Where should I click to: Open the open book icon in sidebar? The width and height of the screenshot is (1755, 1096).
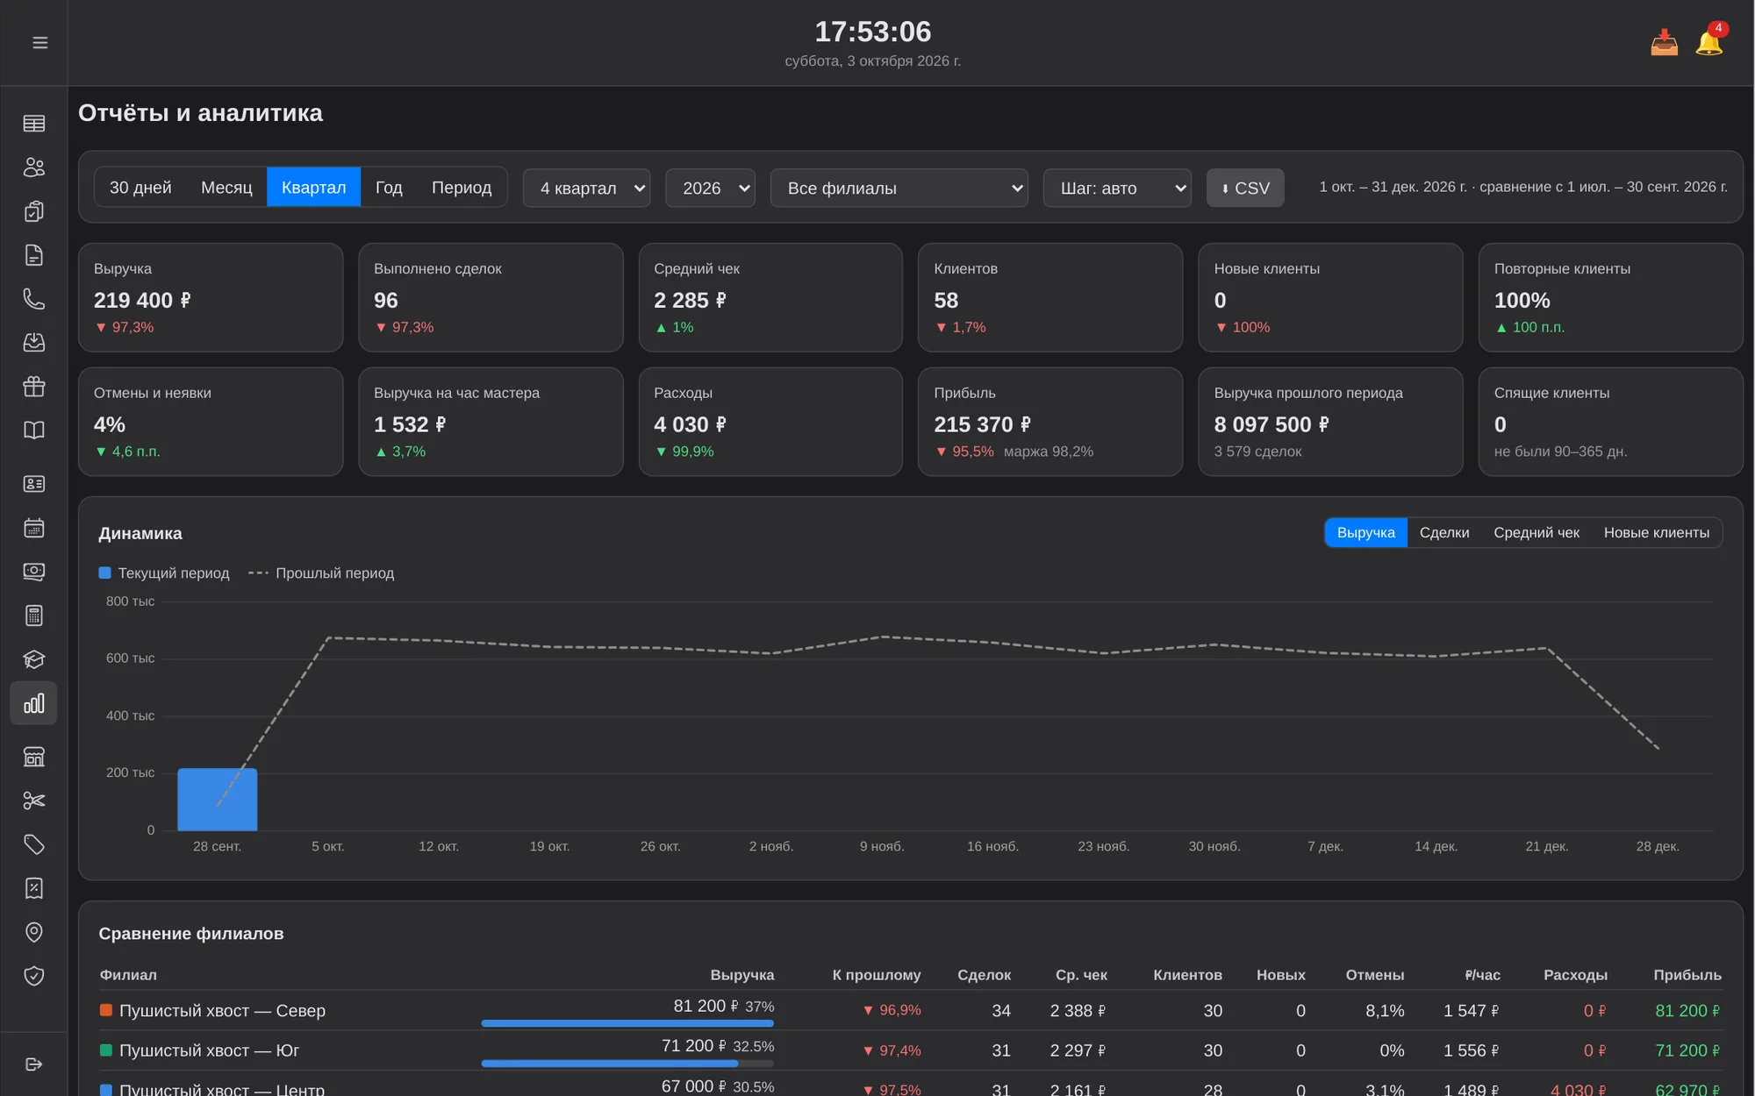point(33,431)
